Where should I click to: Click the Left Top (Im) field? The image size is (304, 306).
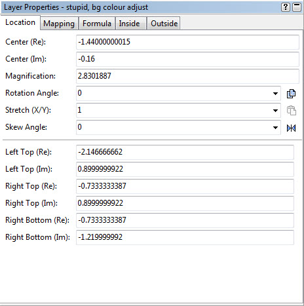coord(185,169)
